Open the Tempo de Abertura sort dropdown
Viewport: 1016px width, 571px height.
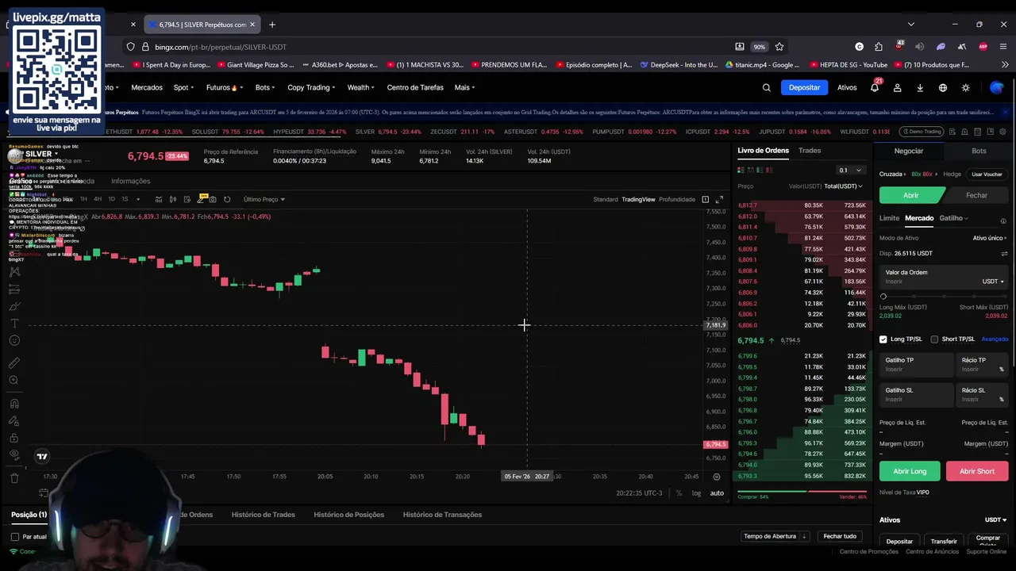click(774, 536)
